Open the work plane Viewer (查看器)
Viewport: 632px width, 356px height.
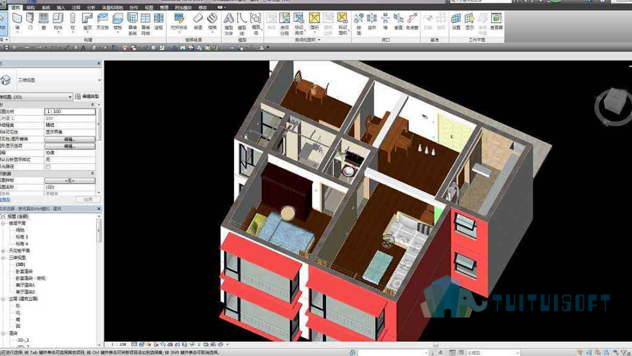tap(496, 21)
